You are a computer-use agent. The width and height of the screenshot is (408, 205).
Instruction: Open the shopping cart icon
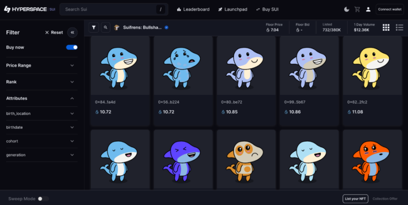(357, 9)
